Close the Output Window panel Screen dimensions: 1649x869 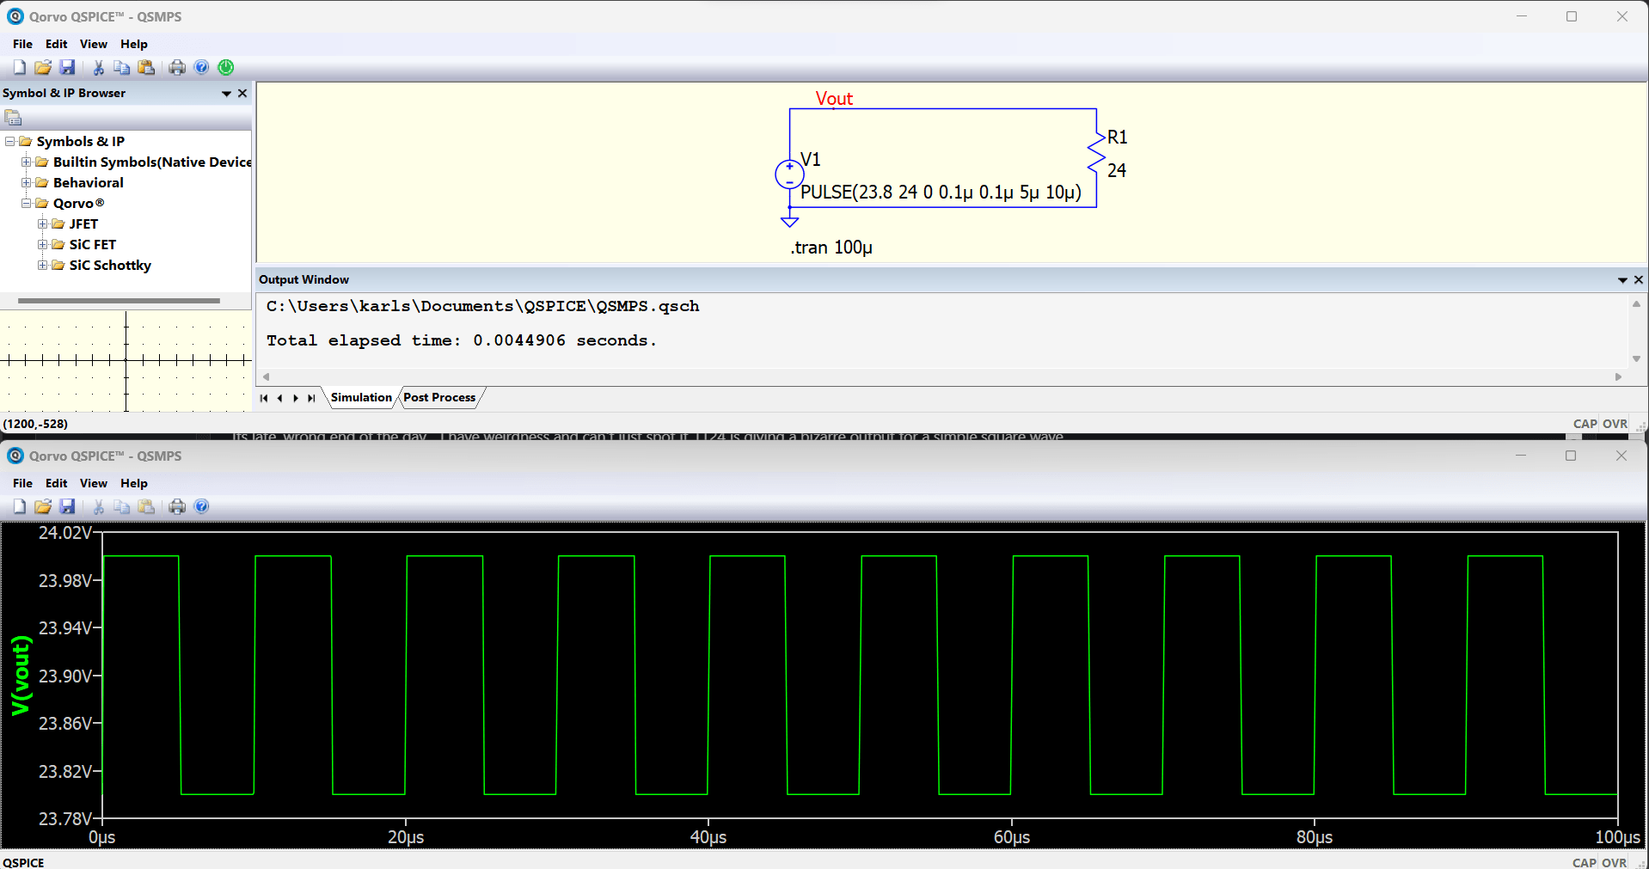click(x=1639, y=279)
